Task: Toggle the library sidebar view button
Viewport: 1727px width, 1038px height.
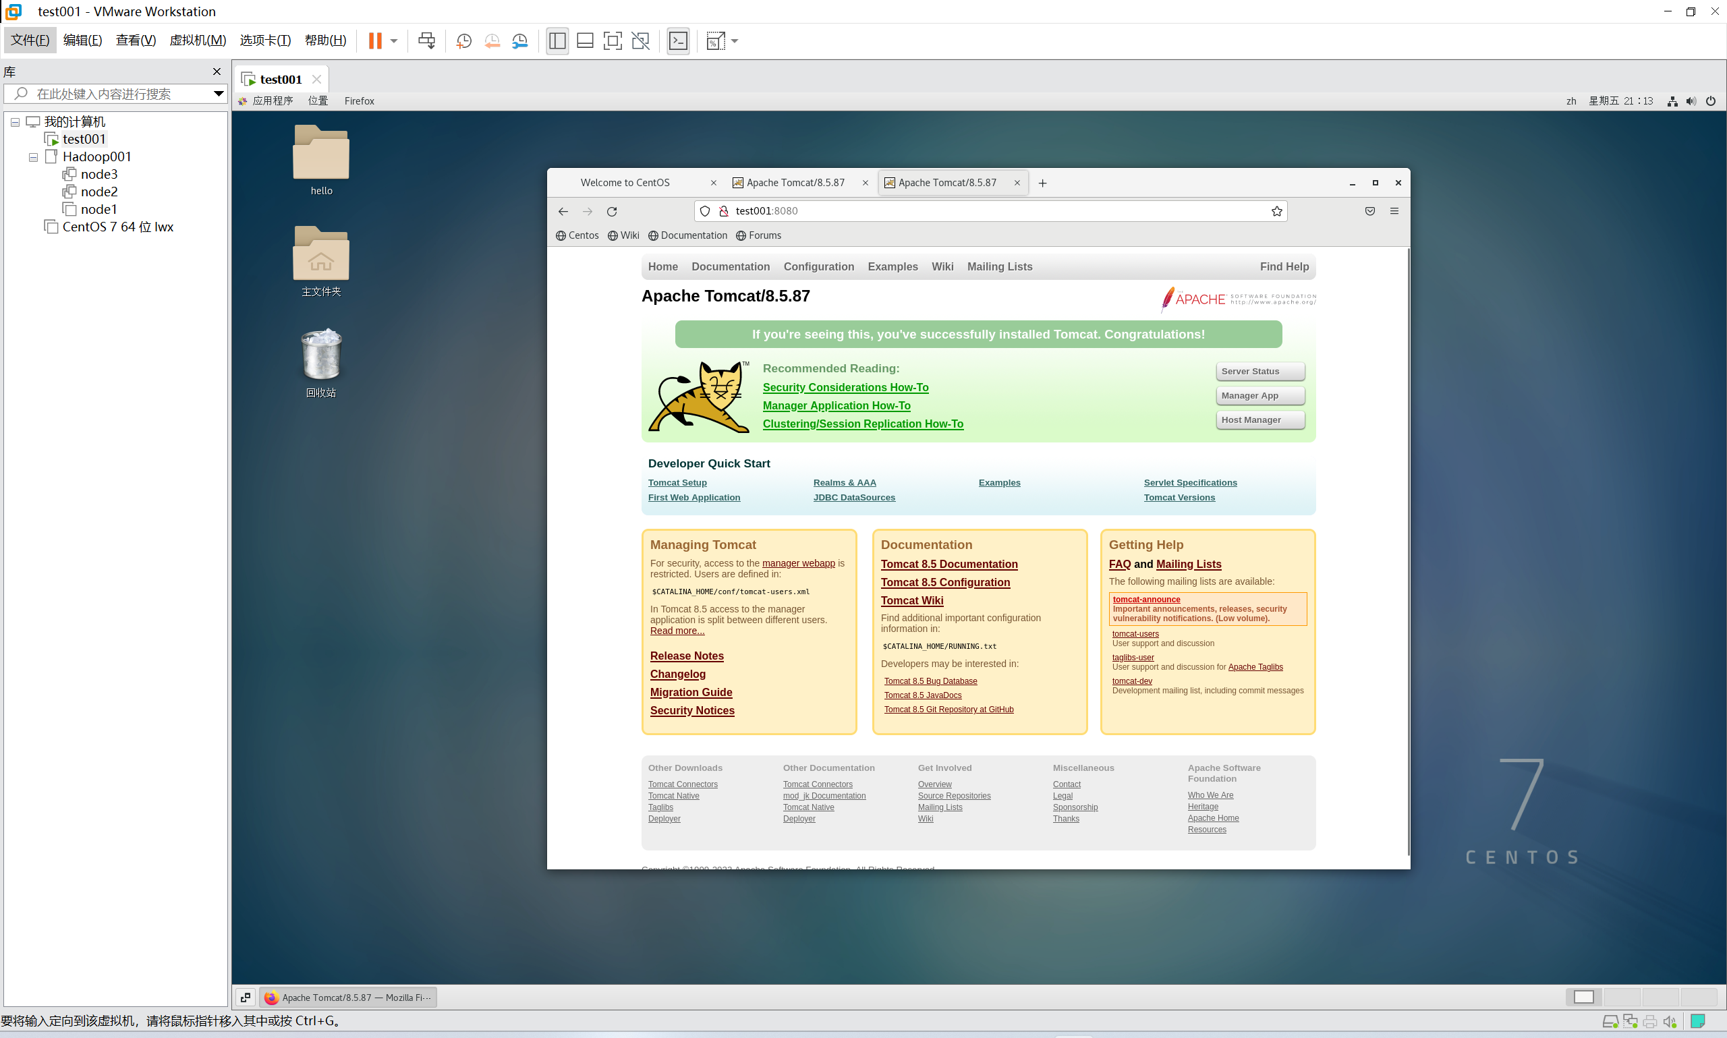Action: click(x=557, y=40)
